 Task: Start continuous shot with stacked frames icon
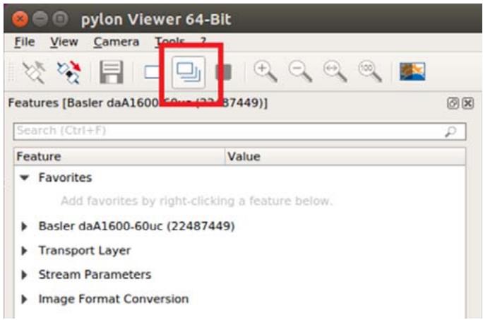(189, 72)
